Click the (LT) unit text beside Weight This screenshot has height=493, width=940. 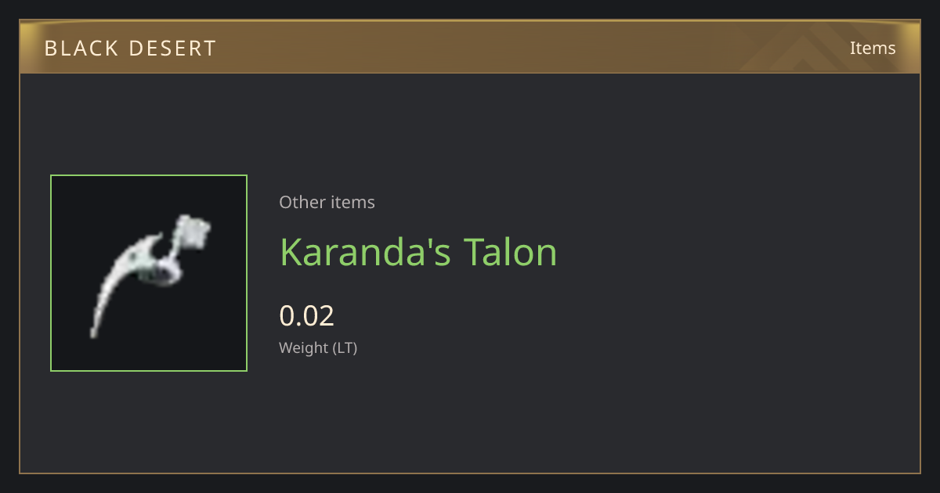(345, 347)
